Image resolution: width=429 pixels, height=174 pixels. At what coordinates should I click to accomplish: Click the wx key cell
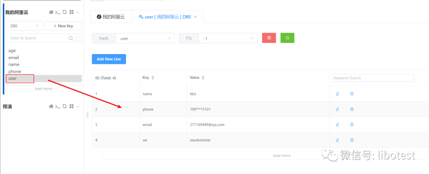point(163,140)
